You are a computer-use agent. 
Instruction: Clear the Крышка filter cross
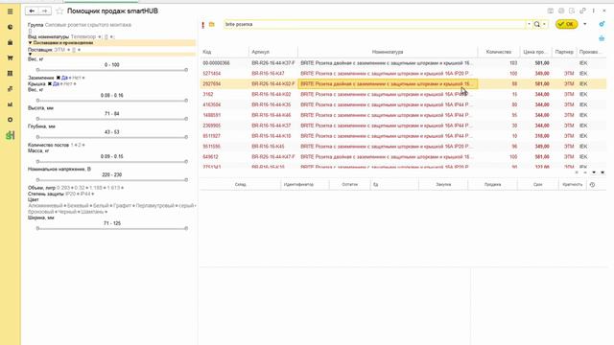[49, 83]
